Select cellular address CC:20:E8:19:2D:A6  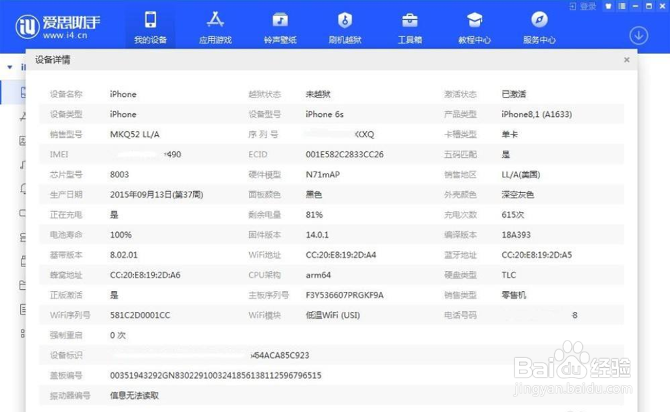coord(145,275)
